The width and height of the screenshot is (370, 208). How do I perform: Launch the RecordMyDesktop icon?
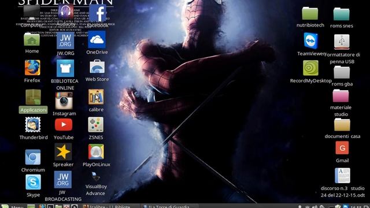[x=310, y=68]
